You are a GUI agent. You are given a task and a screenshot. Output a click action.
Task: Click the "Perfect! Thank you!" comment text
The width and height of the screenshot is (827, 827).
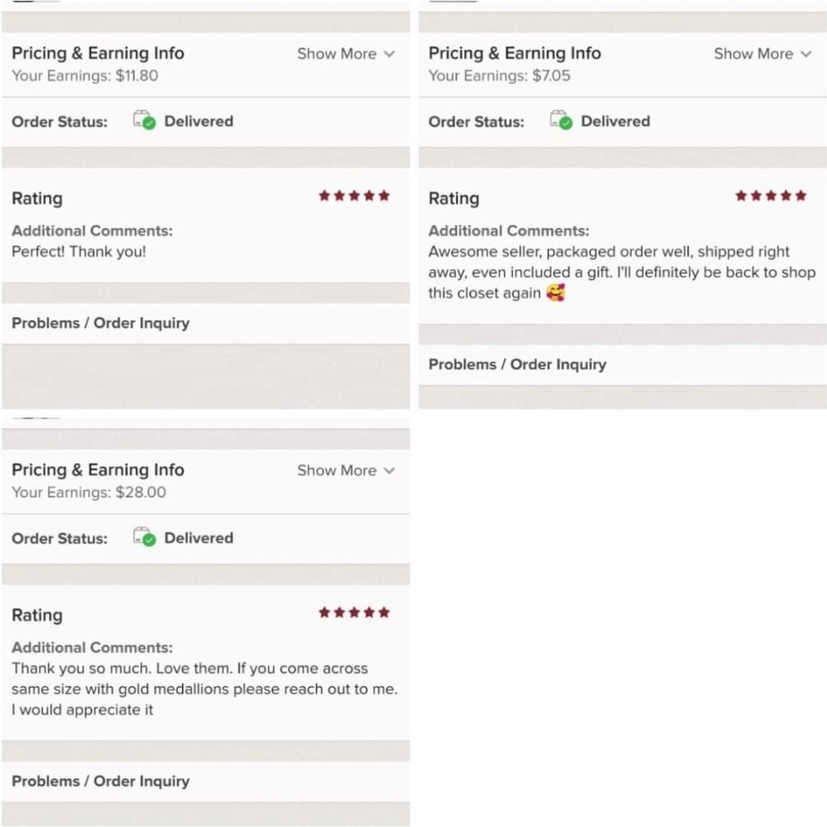79,251
